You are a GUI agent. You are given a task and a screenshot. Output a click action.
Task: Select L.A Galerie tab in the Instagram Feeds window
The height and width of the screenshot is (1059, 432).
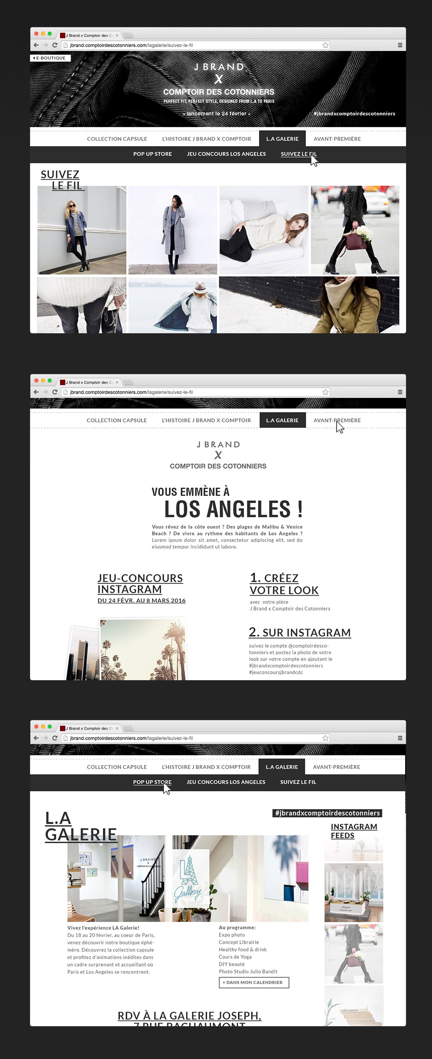pyautogui.click(x=282, y=767)
